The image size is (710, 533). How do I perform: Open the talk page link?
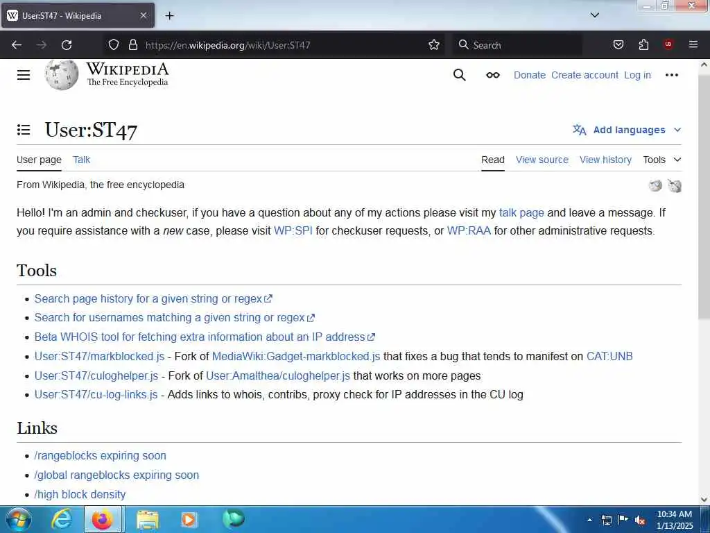click(521, 213)
